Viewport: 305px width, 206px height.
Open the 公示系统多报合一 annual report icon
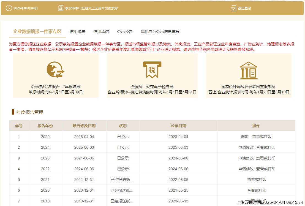pyautogui.click(x=55, y=70)
